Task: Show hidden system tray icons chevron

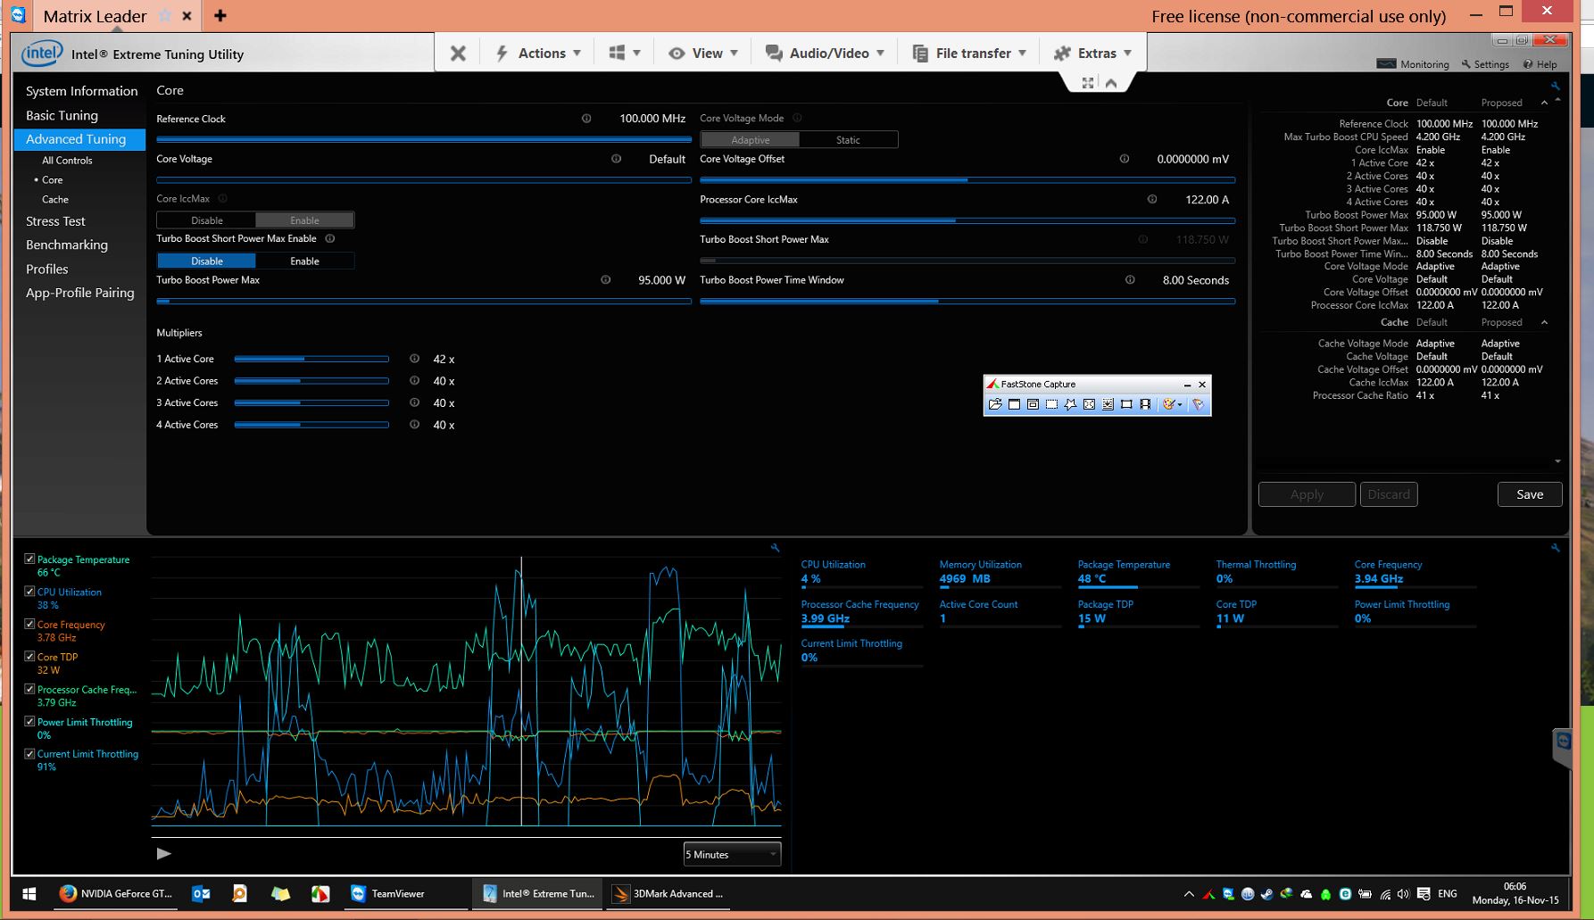Action: tap(1189, 894)
